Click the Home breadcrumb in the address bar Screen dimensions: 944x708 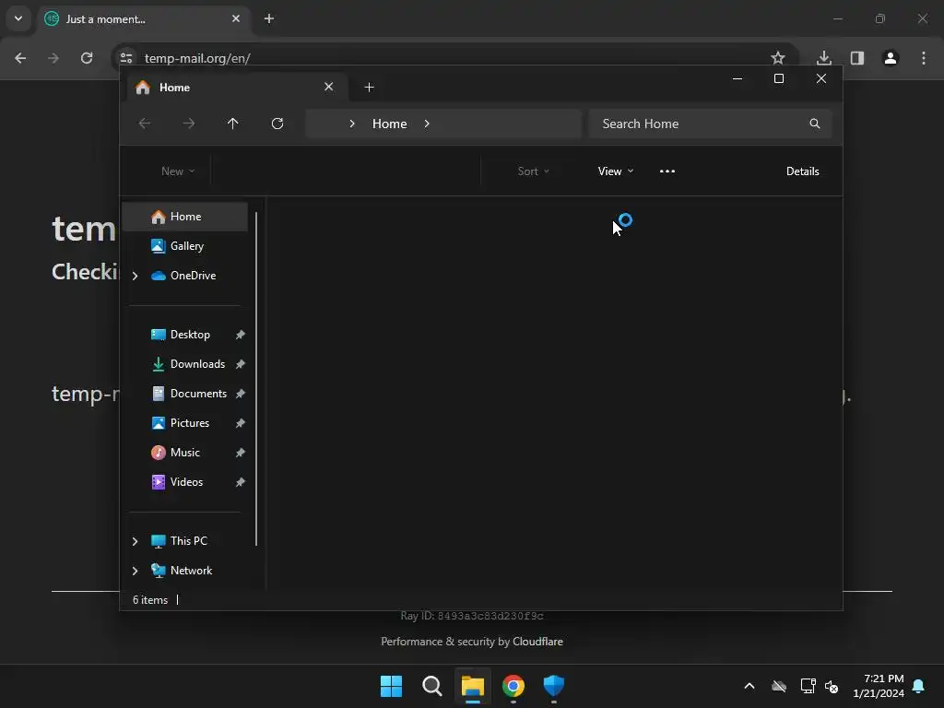click(390, 124)
